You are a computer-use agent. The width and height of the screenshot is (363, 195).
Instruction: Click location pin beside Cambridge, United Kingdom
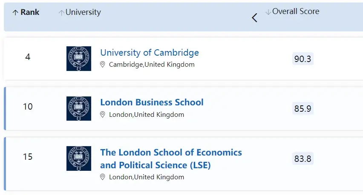point(103,65)
